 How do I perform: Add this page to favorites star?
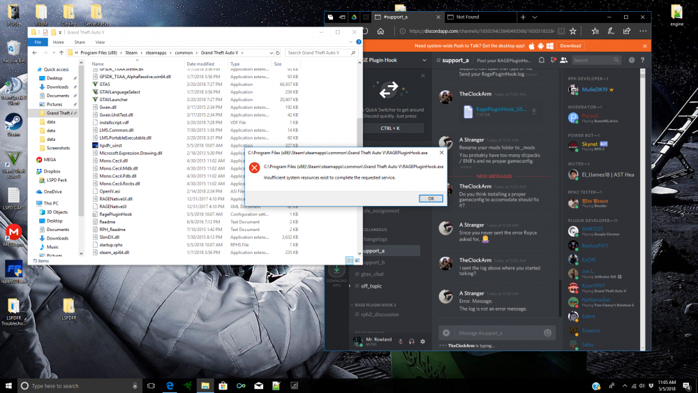pos(573,31)
